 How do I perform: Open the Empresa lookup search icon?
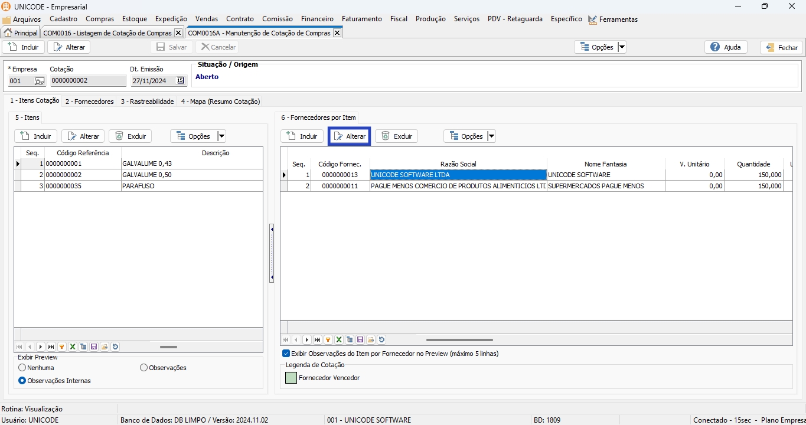coord(40,81)
